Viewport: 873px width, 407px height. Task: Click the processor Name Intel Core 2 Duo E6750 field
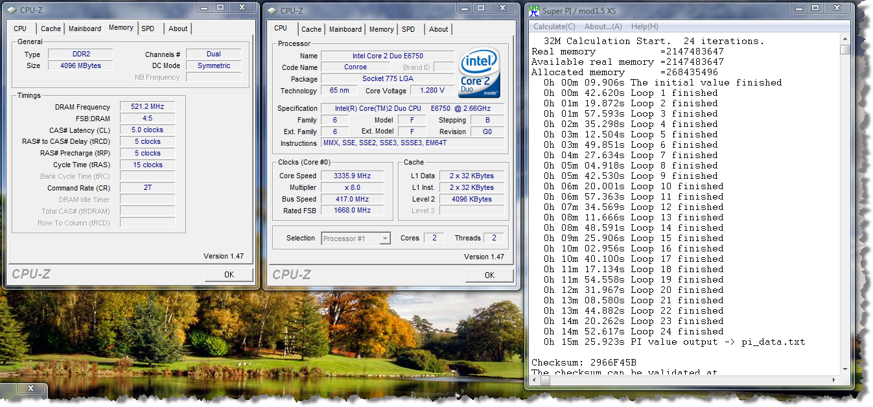tap(387, 56)
